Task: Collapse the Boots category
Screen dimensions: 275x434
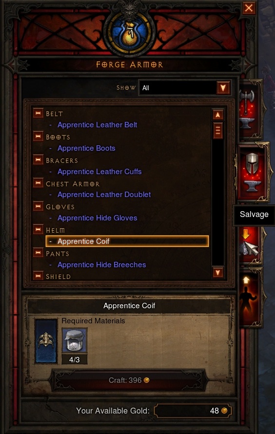Action: point(38,137)
